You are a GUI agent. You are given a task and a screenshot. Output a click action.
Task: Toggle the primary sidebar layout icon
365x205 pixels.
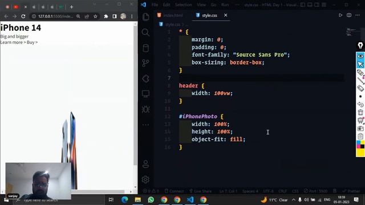[303, 5]
